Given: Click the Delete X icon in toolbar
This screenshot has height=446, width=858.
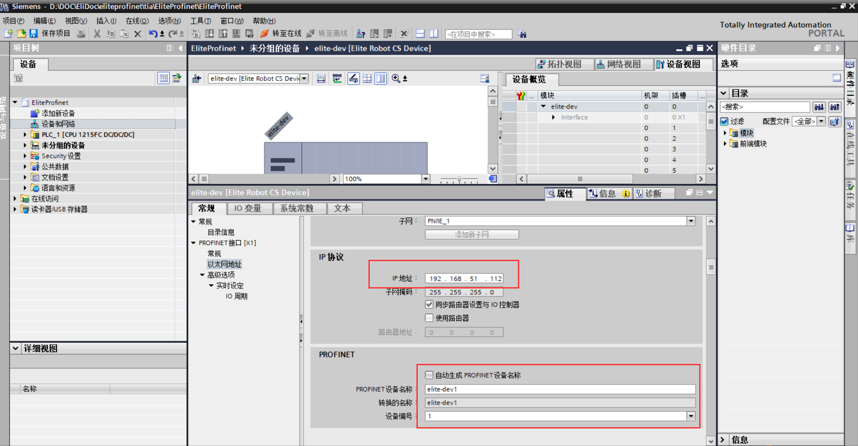Looking at the screenshot, I should (138, 34).
